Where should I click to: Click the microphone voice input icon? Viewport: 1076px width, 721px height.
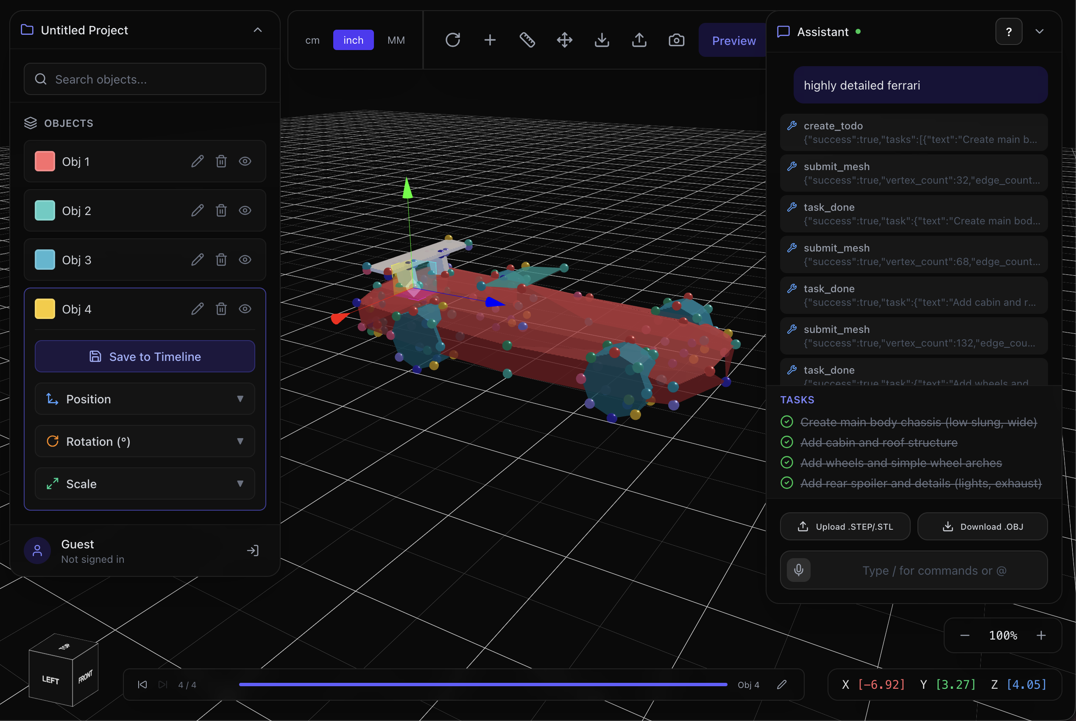pos(798,570)
